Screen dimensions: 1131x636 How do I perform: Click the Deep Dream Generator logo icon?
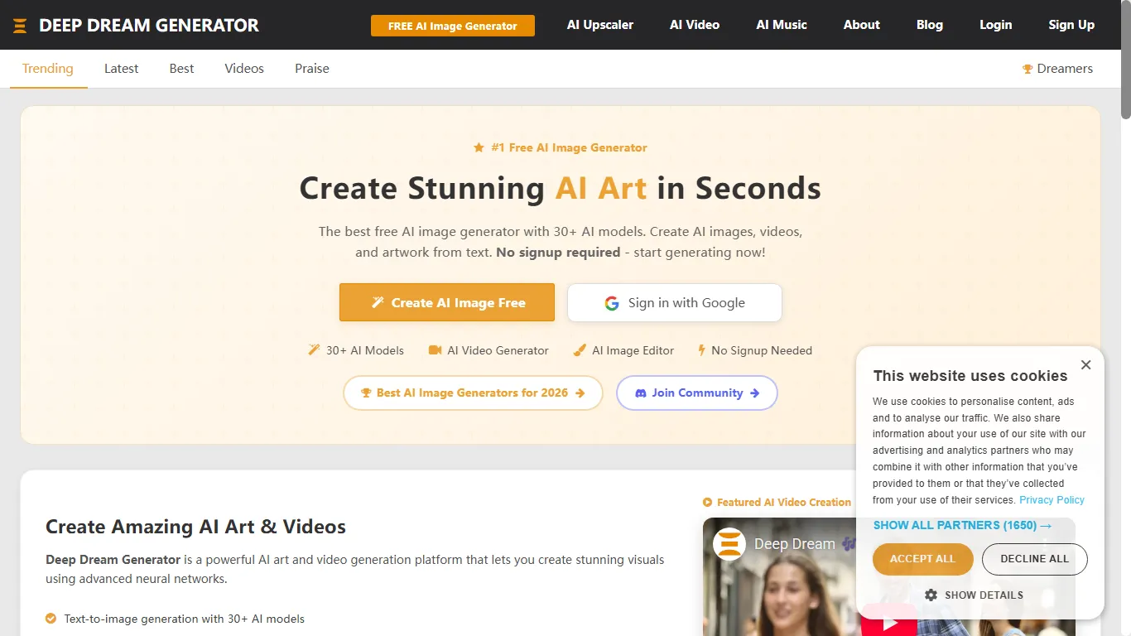pyautogui.click(x=20, y=26)
